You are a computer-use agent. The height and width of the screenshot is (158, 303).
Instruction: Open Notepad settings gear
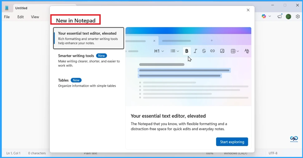coord(298,17)
